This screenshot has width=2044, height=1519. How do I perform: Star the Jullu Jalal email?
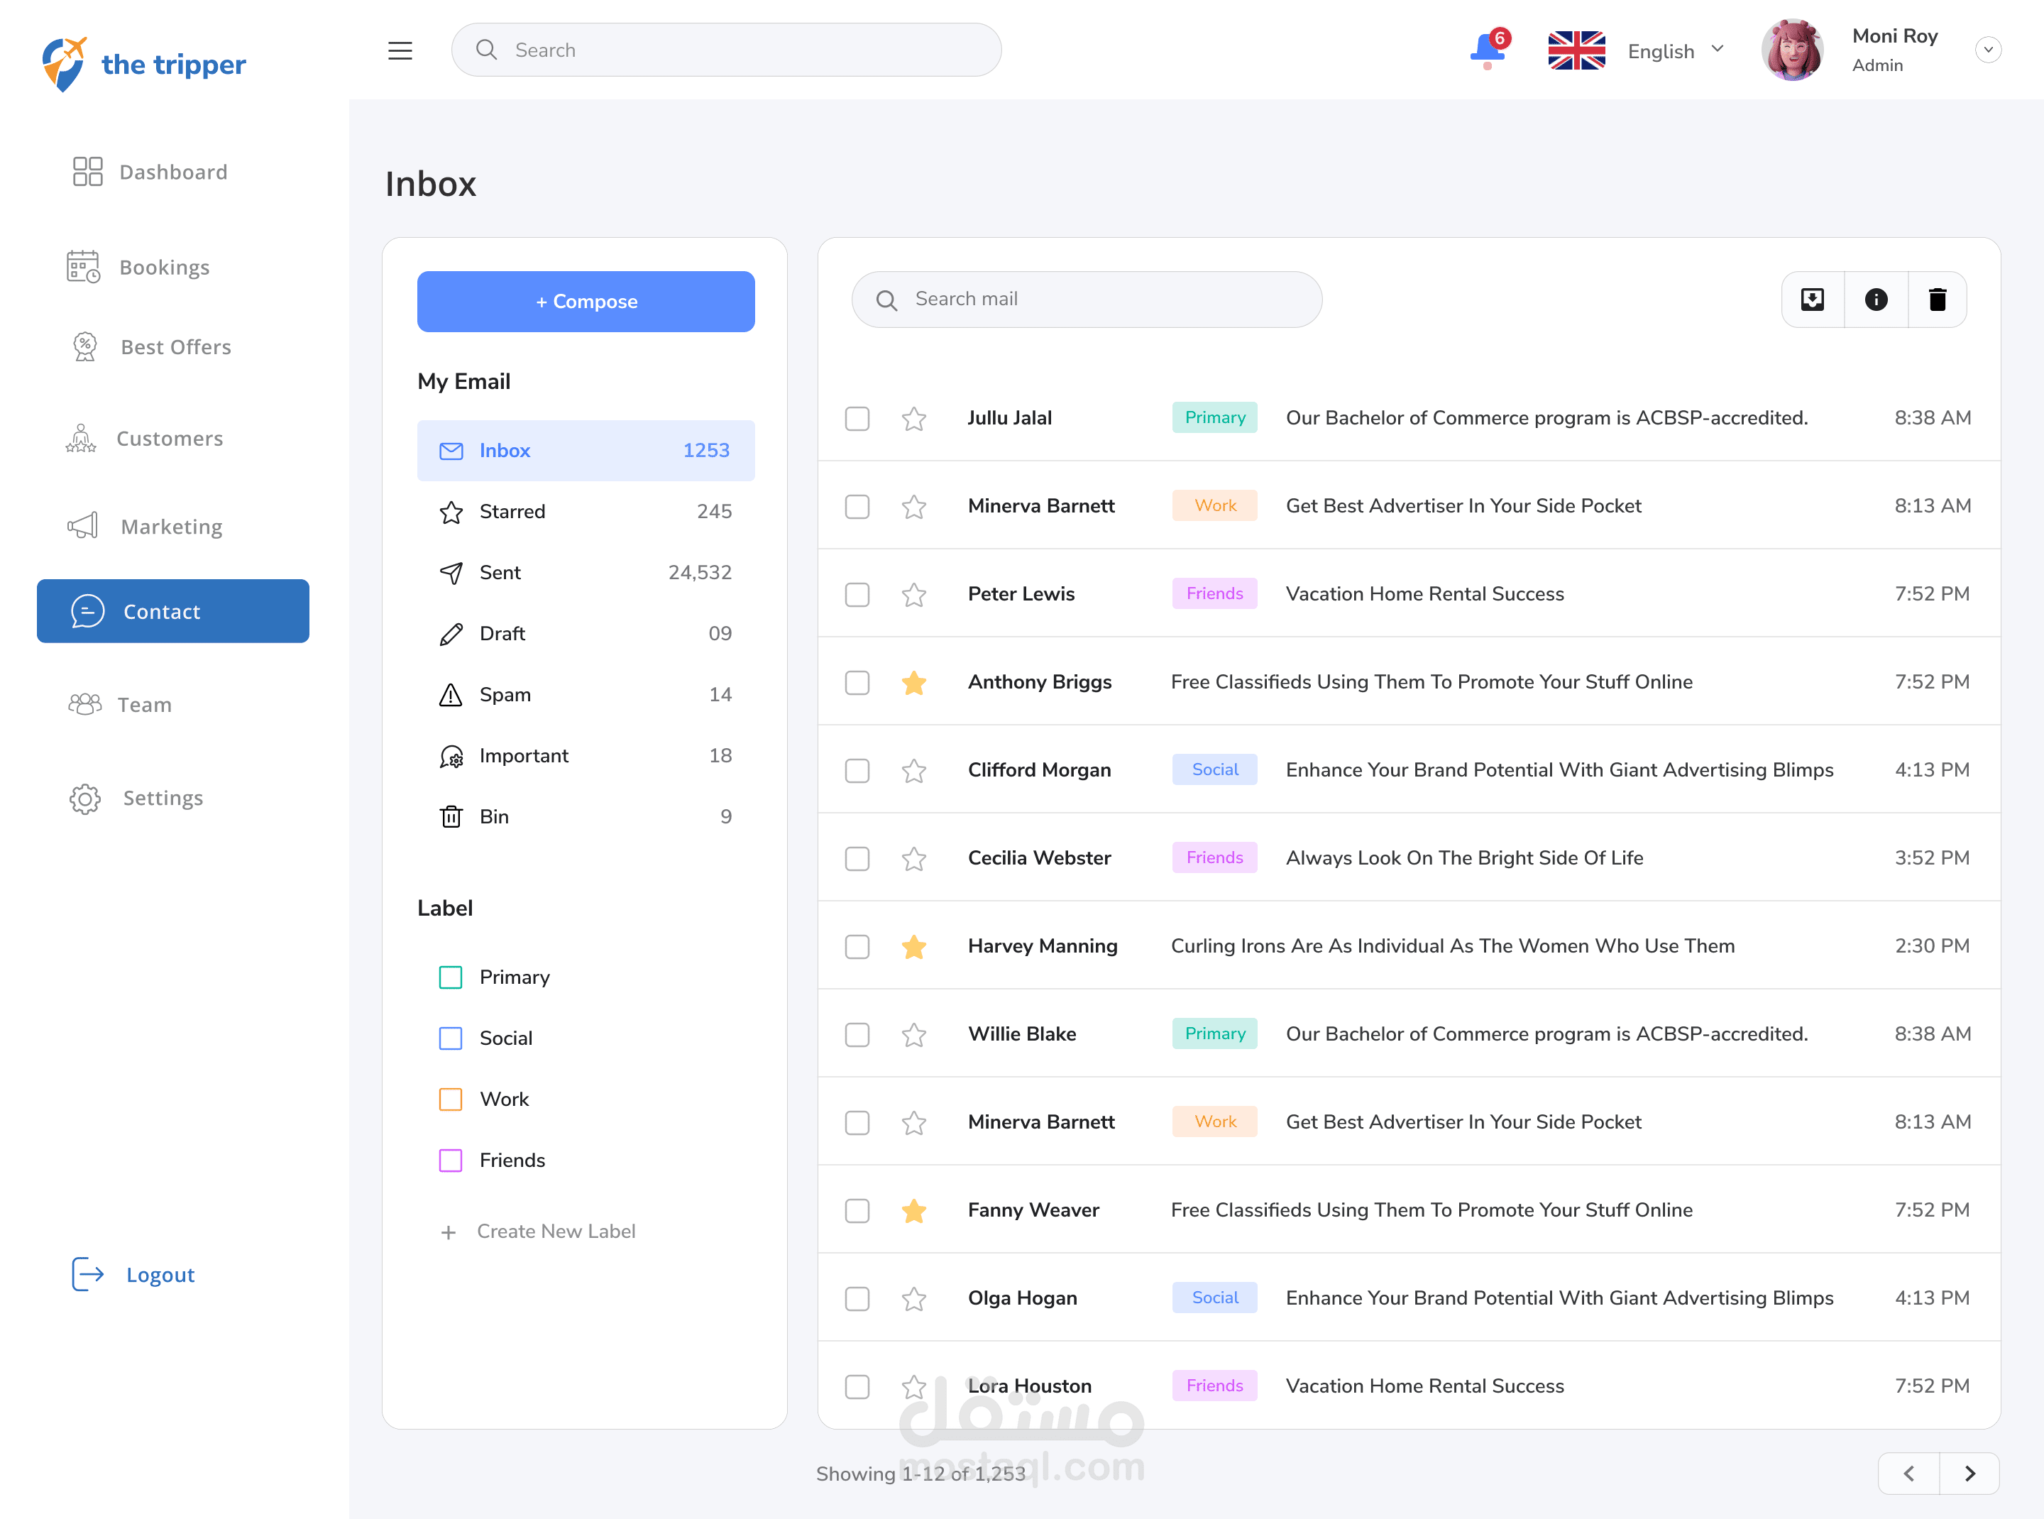point(914,419)
